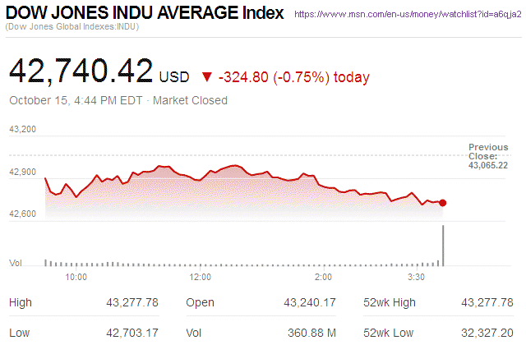The height and width of the screenshot is (345, 526).
Task: Select the 3:30 time axis label
Action: (417, 277)
